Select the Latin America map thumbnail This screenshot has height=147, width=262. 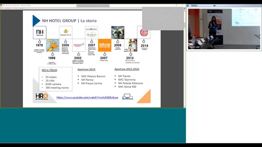click(53, 45)
